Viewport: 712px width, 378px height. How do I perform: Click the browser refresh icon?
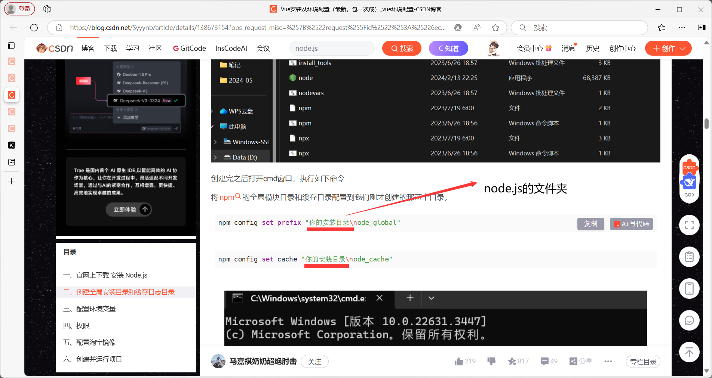point(34,28)
